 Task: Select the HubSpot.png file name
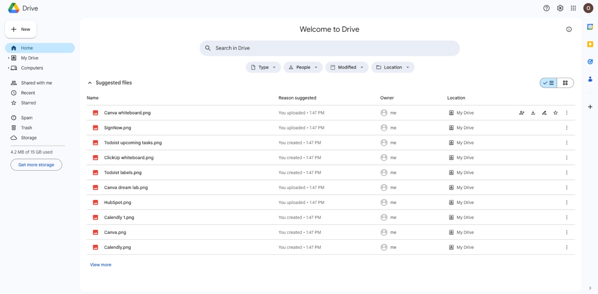[x=118, y=202]
